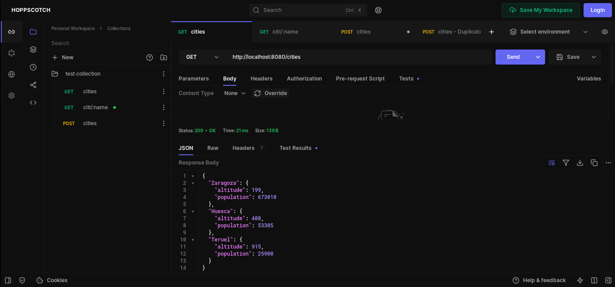Toggle environment quick peek eye icon
The image size is (615, 287).
point(604,32)
